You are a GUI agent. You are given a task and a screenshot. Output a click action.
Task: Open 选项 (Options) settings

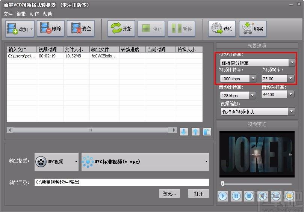coord(222,29)
